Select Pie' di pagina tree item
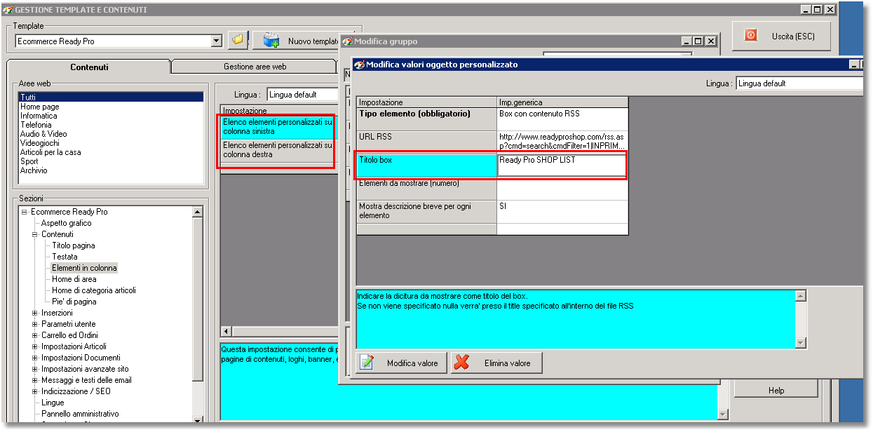873x432 pixels. coord(74,302)
